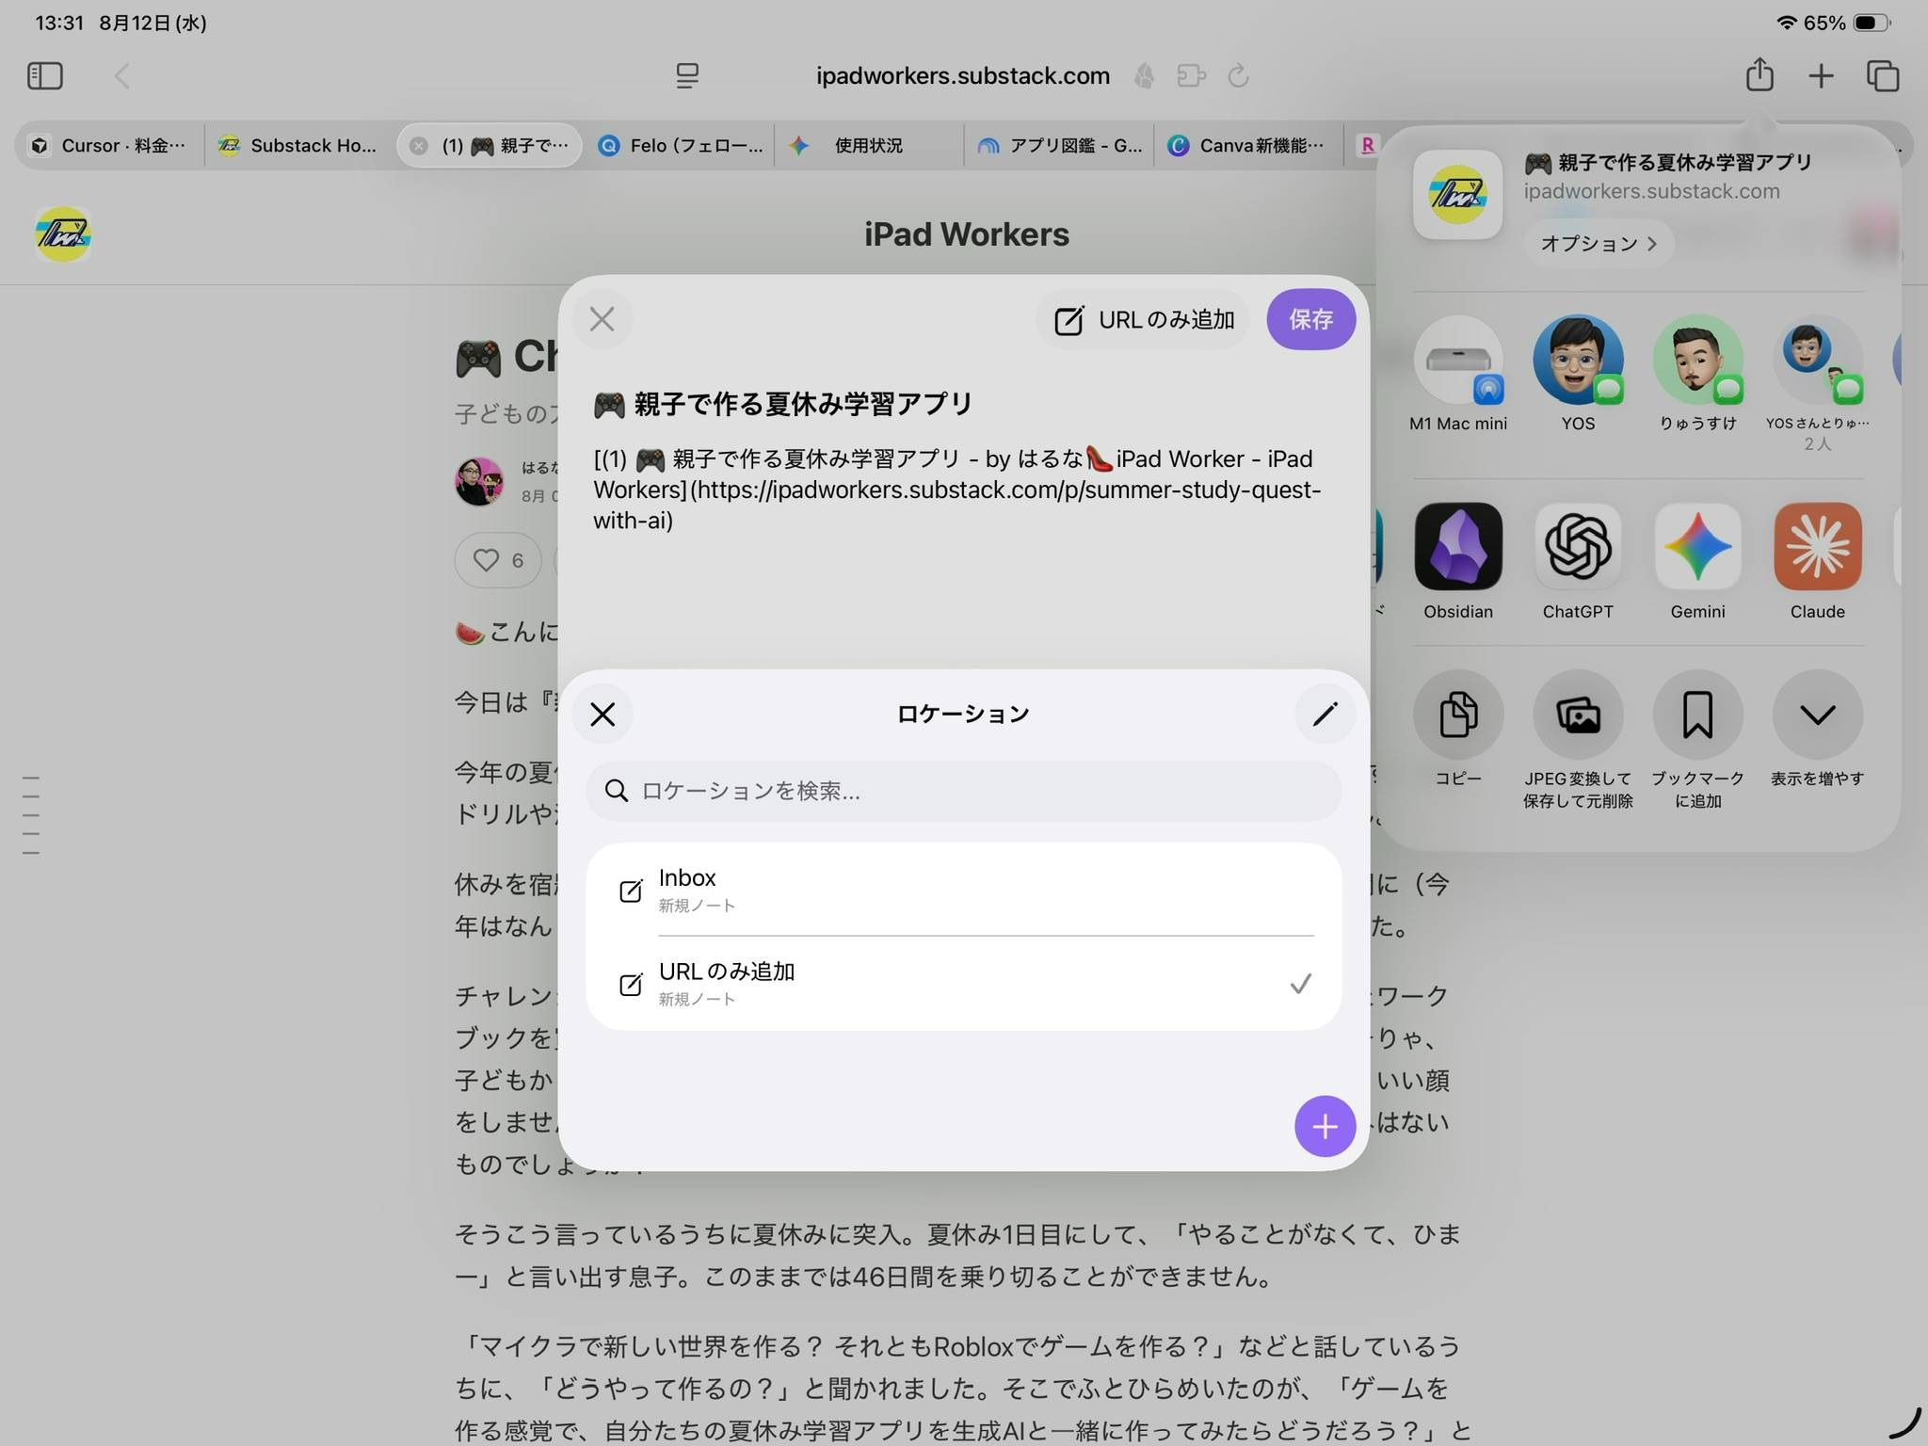Screen dimensions: 1928x1446
Task: Open the Safari share icon
Action: [1759, 74]
